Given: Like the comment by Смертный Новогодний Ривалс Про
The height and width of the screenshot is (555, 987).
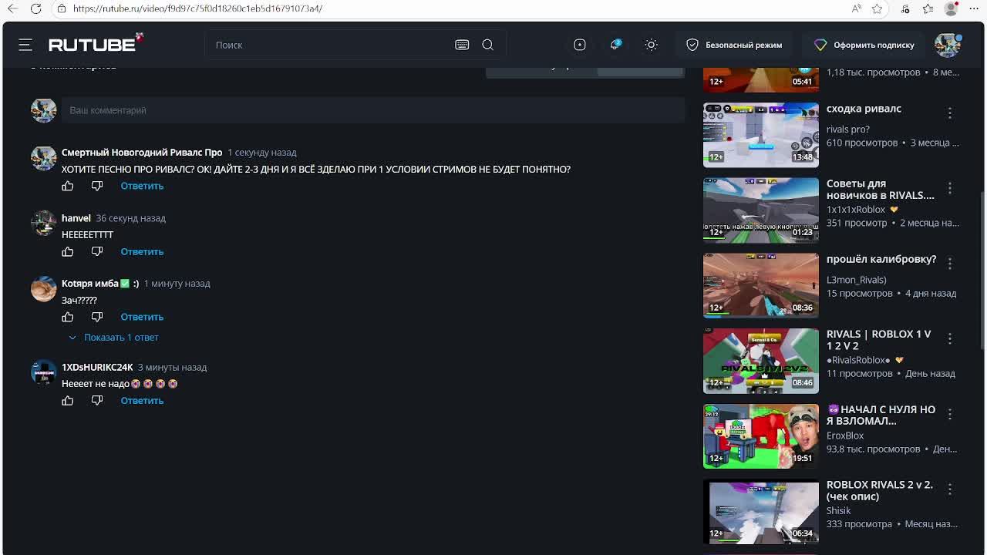Looking at the screenshot, I should point(68,186).
